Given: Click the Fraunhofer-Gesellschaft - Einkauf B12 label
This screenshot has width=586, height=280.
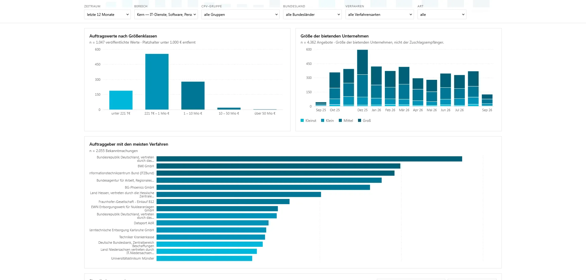Looking at the screenshot, I should coord(126,202).
